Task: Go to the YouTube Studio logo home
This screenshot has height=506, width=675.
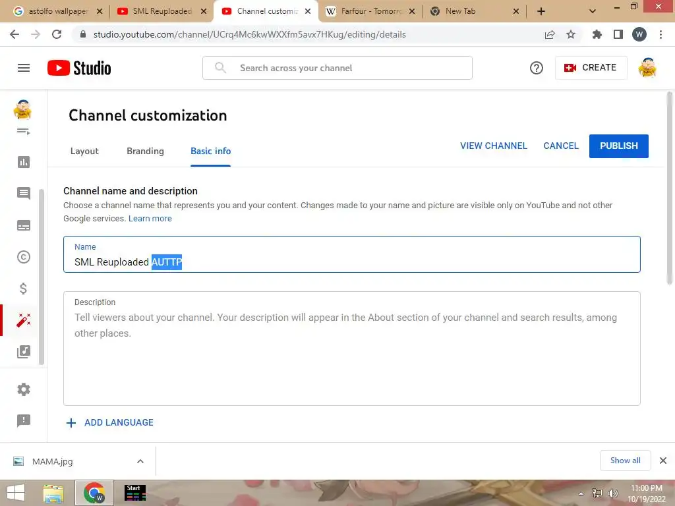Action: 79,68
